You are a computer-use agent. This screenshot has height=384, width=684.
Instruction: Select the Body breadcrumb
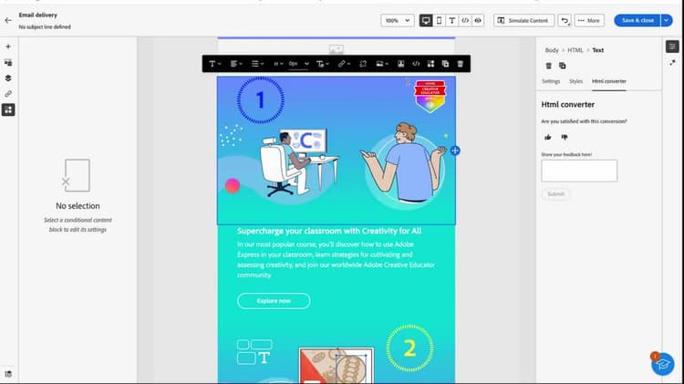552,50
